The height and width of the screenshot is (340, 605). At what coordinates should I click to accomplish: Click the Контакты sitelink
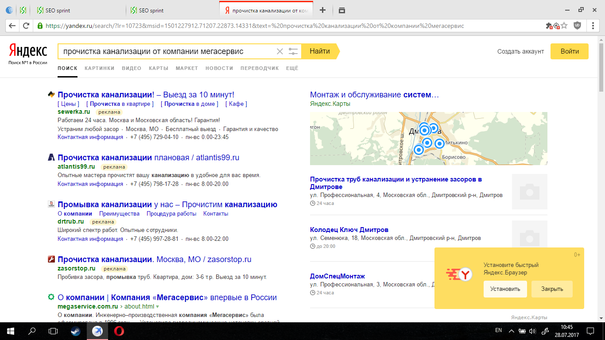pyautogui.click(x=216, y=213)
